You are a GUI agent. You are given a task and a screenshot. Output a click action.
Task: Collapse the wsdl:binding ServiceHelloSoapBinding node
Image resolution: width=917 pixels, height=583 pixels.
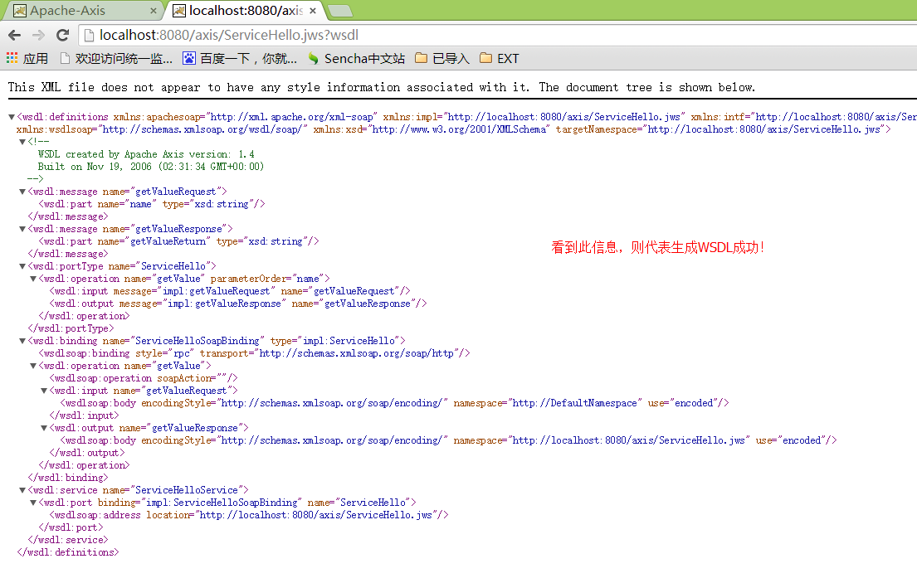[x=22, y=341]
